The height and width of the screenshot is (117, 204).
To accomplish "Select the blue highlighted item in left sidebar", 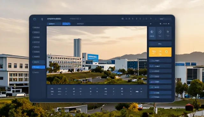I will point(39,67).
